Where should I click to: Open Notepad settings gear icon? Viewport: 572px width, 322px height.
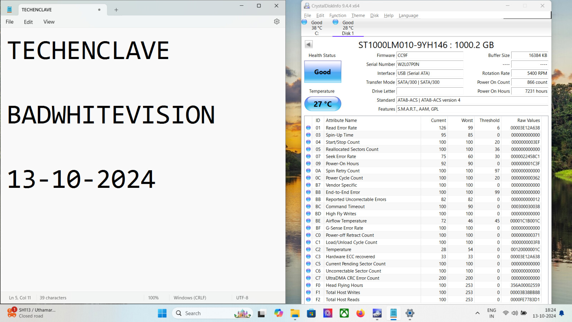click(x=277, y=22)
